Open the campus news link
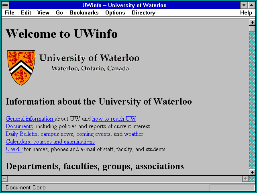The image size is (257, 193). 57,134
